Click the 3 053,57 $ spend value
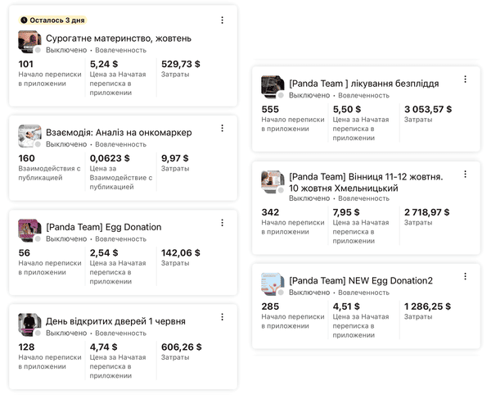Screen dimensions: 491x395 [428, 109]
